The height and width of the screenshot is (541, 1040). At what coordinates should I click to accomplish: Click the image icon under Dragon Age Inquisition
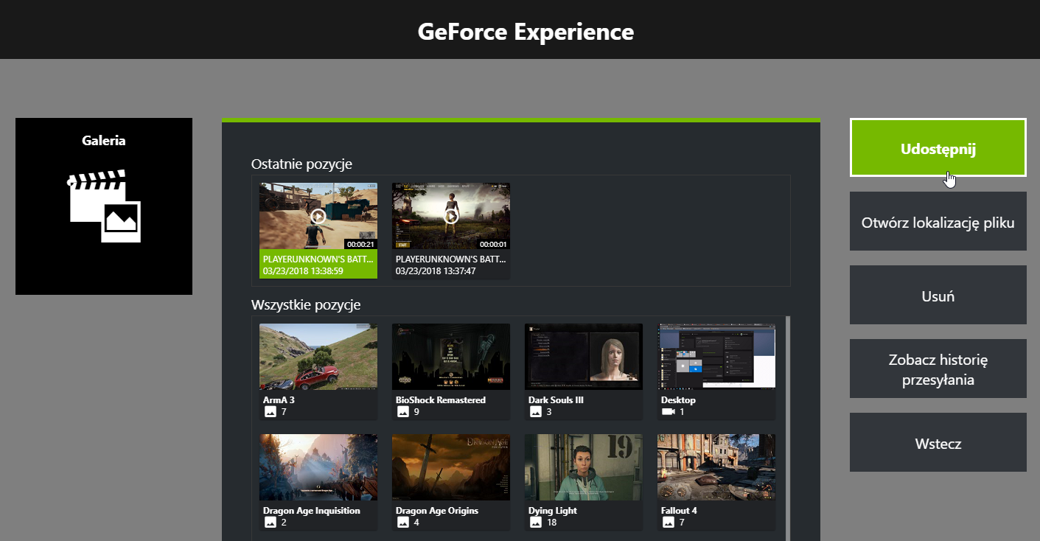[x=271, y=523]
